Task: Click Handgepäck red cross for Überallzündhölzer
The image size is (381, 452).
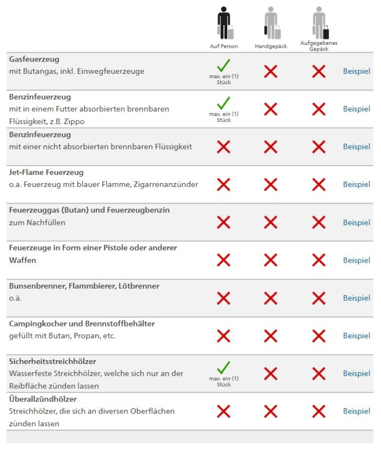Action: [x=271, y=412]
